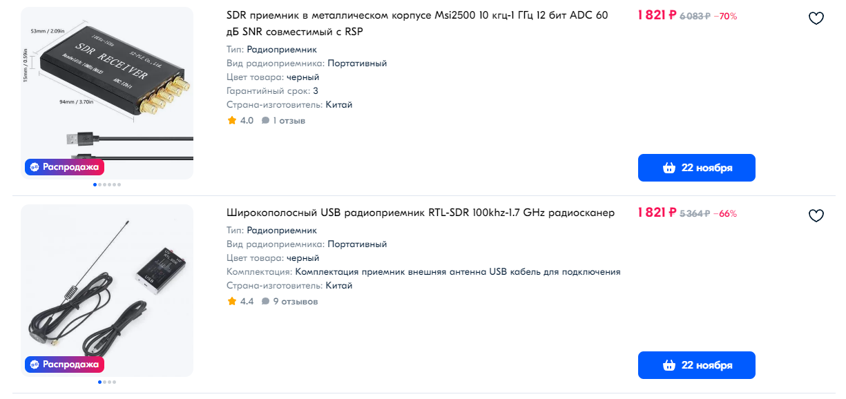Open the review bubble icon next to '1 отзыв'
This screenshot has width=846, height=399.
pyautogui.click(x=265, y=121)
